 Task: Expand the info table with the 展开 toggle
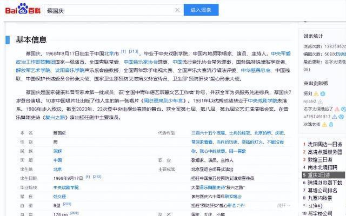tap(283, 205)
